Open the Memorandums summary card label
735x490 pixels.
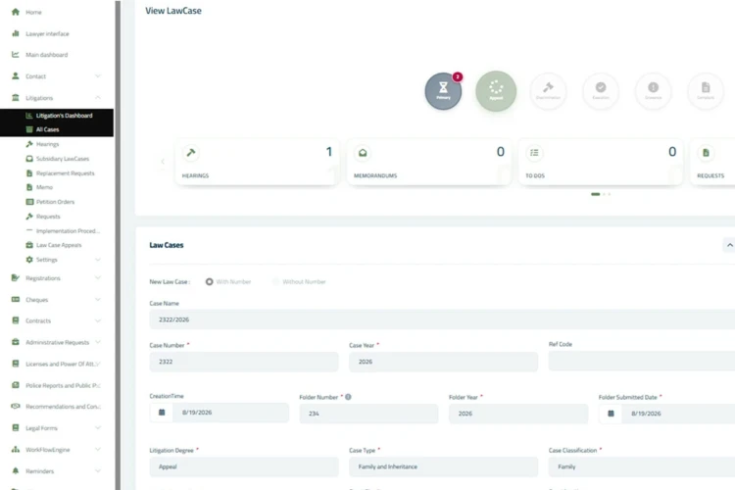375,175
